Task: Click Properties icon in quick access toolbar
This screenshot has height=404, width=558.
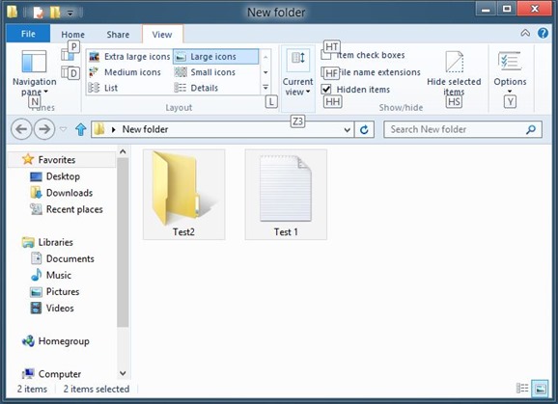Action: [x=39, y=13]
